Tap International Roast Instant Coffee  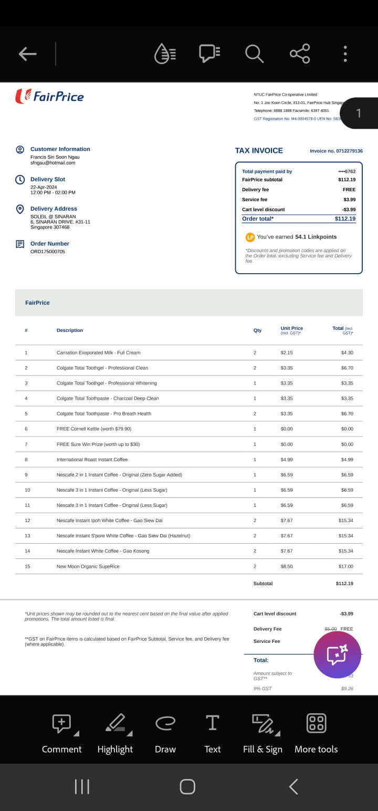[92, 459]
